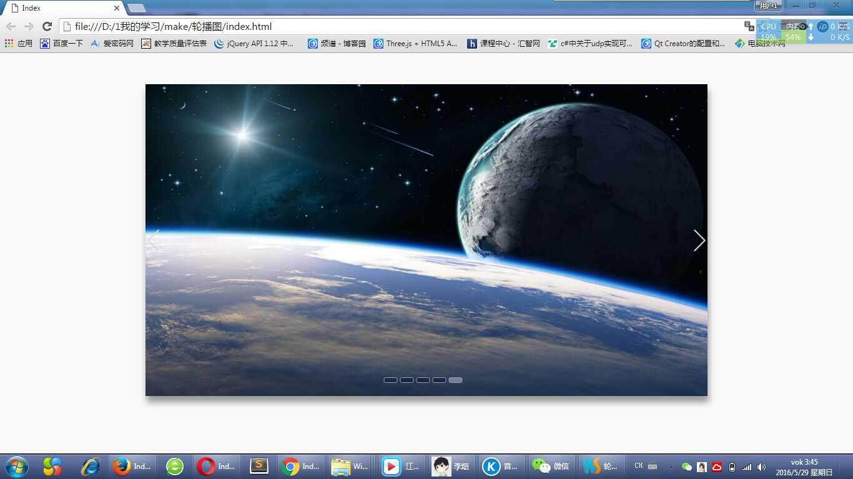Open the jQuery API 1.12 bookmark
Screen dimensions: 853x479
pos(254,44)
